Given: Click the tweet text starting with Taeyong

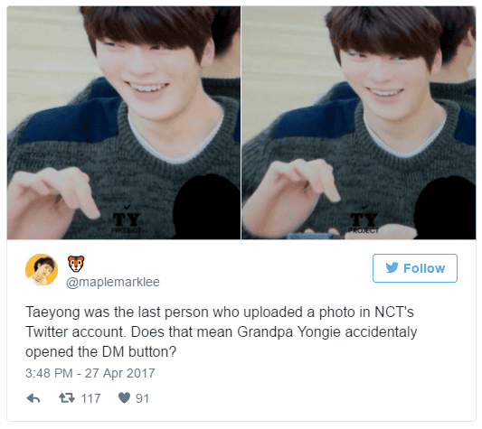Looking at the screenshot, I should (x=222, y=332).
